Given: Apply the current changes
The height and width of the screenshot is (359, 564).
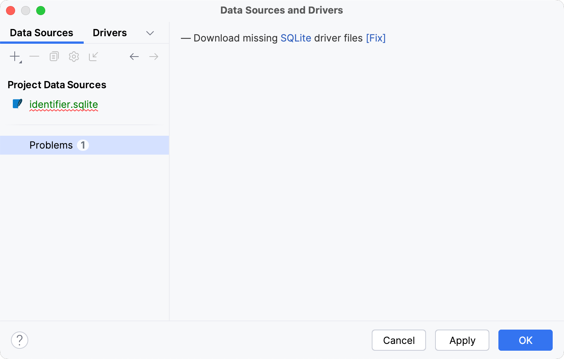Looking at the screenshot, I should tap(462, 340).
